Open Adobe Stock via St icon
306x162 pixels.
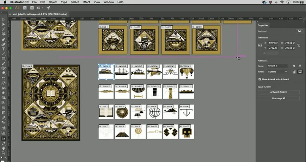[x=32, y=8]
